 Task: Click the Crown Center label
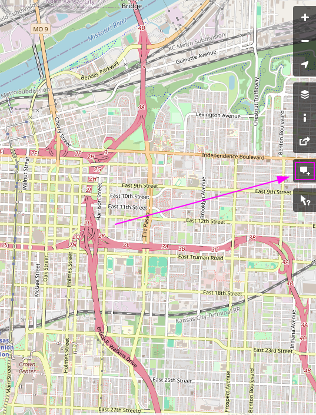(x=27, y=368)
